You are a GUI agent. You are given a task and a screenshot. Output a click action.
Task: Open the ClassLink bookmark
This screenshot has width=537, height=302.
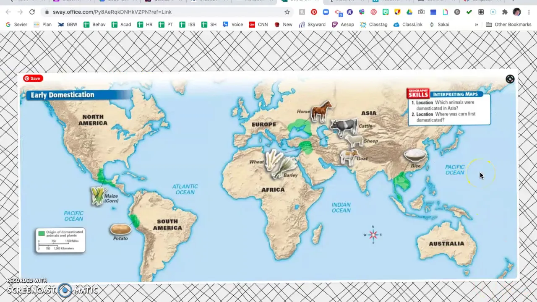(408, 24)
